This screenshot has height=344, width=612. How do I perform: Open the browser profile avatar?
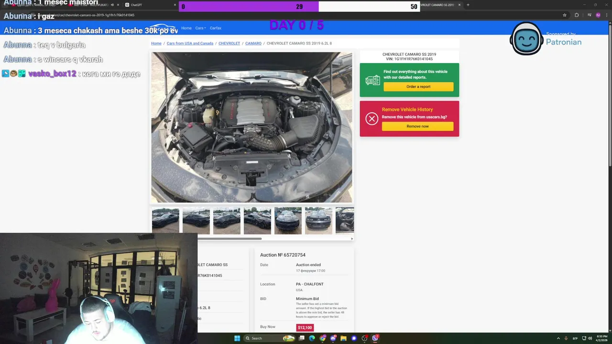pyautogui.click(x=598, y=15)
